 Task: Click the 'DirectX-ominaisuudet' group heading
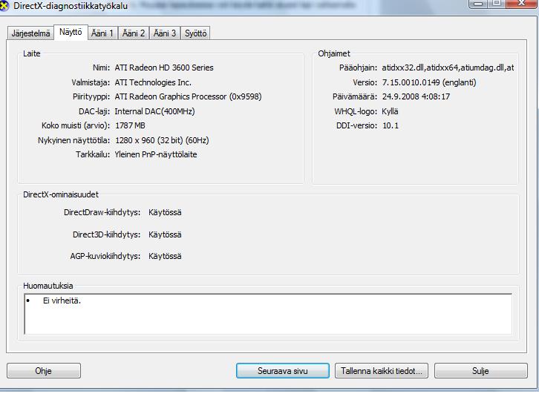[x=61, y=194]
